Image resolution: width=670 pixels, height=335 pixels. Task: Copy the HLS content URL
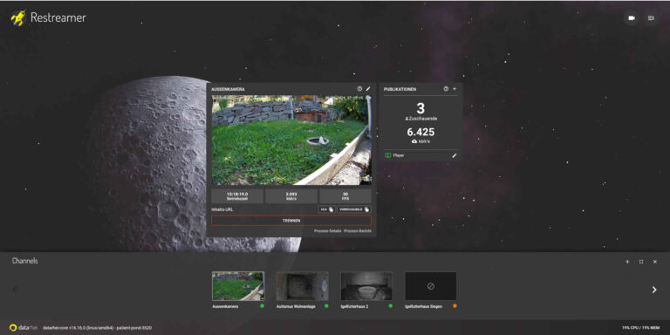(326, 209)
